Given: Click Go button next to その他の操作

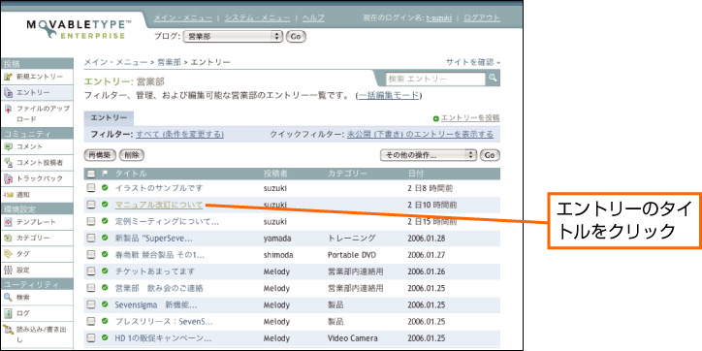Looking at the screenshot, I should (x=490, y=155).
